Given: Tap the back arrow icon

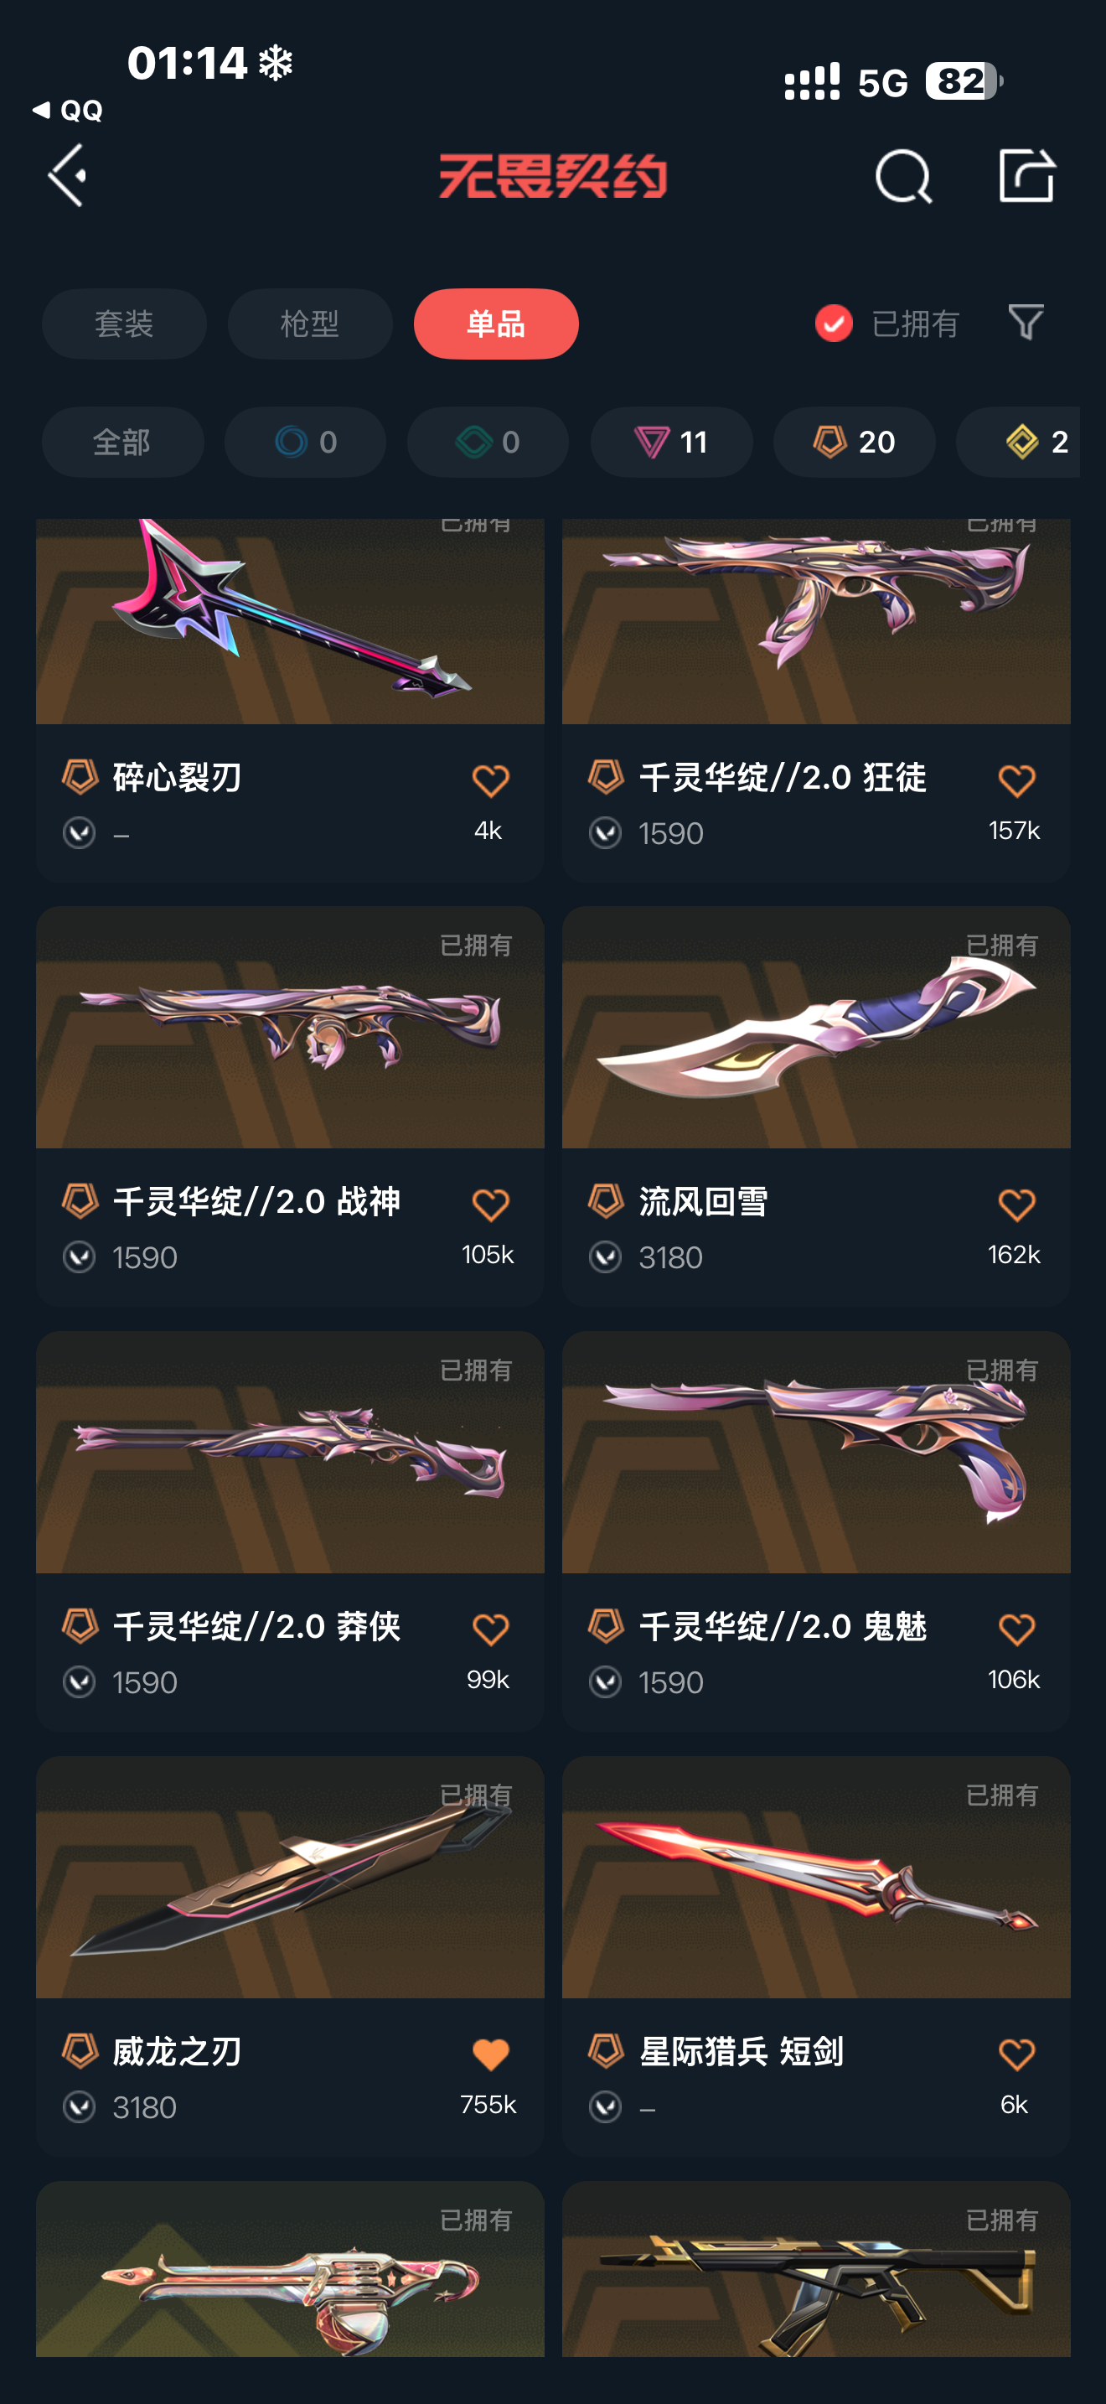Looking at the screenshot, I should [68, 175].
